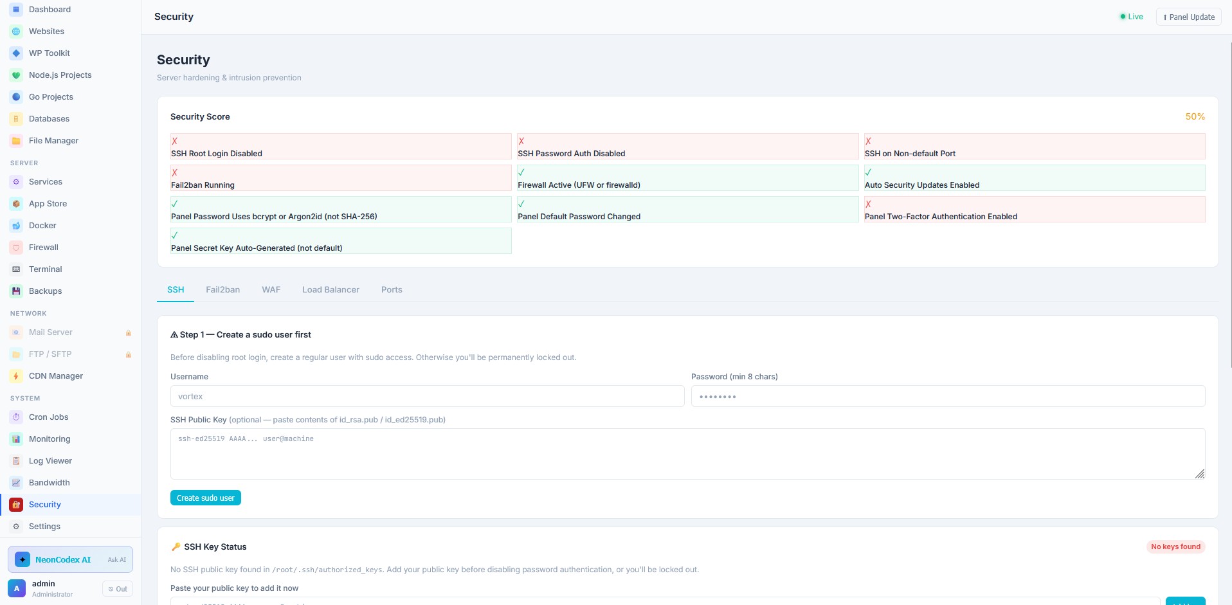Viewport: 1232px width, 605px height.
Task: Switch to the WAF tab
Action: [271, 290]
